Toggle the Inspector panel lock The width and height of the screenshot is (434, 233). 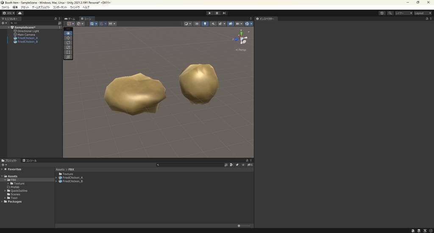pyautogui.click(x=426, y=19)
